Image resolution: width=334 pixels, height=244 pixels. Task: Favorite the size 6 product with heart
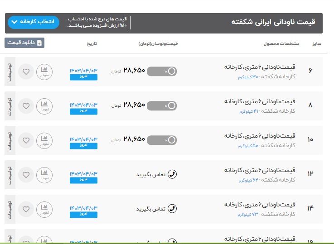(x=26, y=72)
